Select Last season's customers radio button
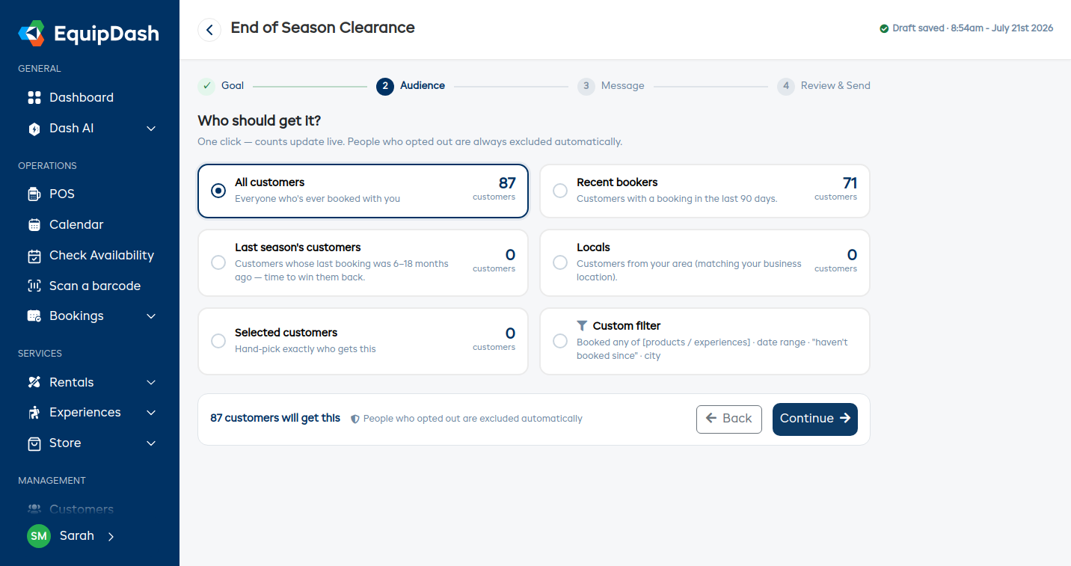 [x=218, y=262]
